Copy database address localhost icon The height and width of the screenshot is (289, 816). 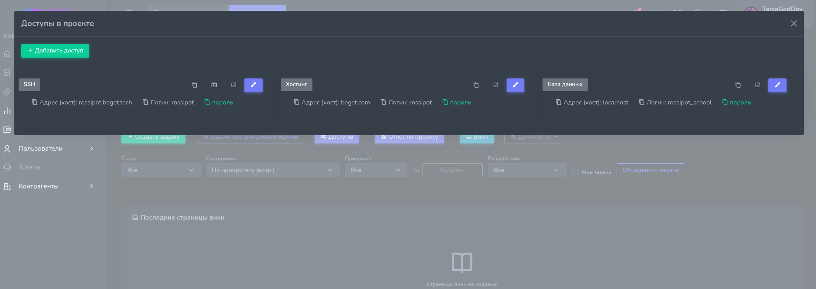(x=559, y=102)
